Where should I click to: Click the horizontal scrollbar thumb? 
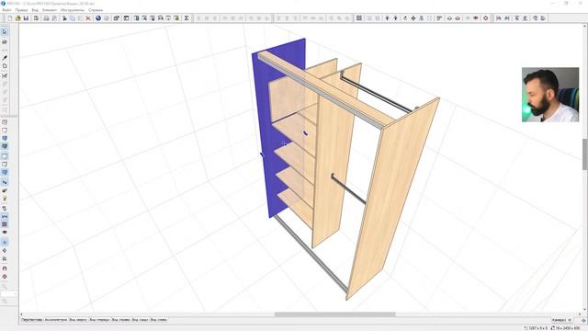334,314
